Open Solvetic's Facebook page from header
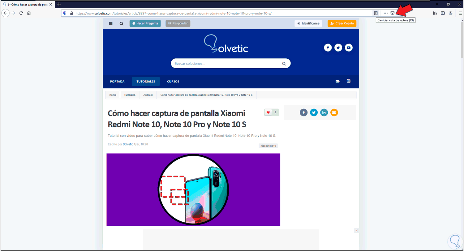Viewport: 464px width, 251px height. [328, 48]
